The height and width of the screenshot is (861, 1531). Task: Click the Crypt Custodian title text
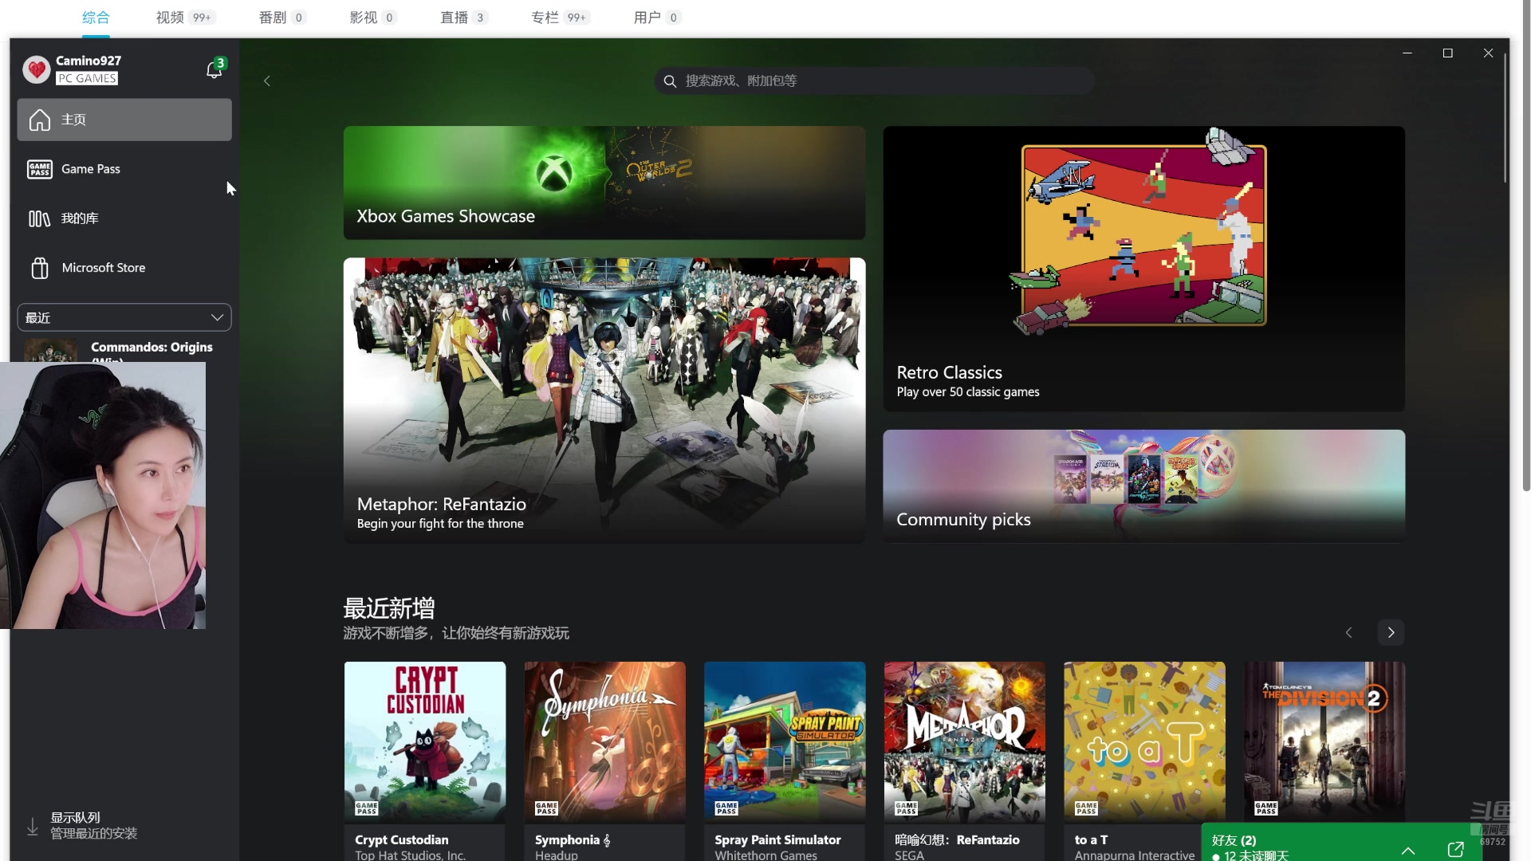401,840
